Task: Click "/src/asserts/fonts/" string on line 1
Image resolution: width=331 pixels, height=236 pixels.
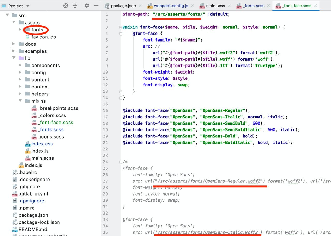Action: pos(179,14)
